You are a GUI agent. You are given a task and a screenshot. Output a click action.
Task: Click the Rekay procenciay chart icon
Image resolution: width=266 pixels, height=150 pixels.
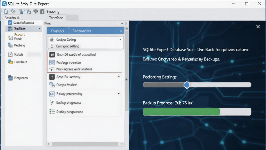[x=52, y=94]
